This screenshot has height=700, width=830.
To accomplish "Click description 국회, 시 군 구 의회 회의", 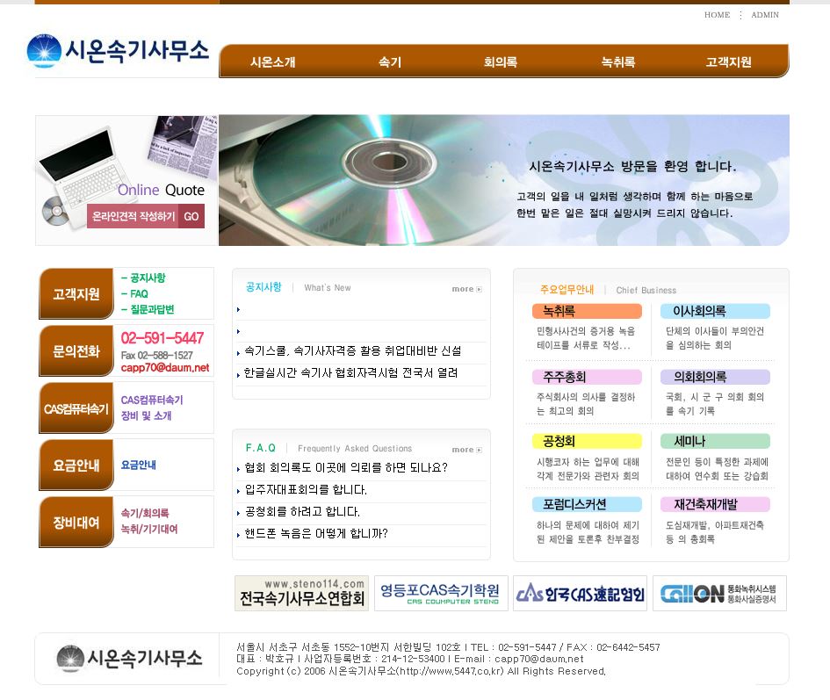I will [715, 397].
